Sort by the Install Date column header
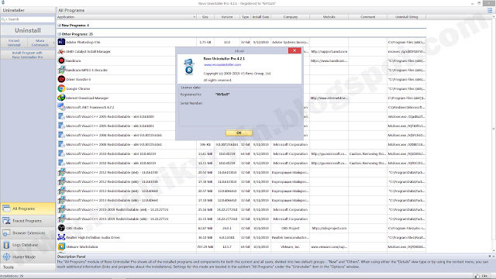This screenshot has height=279, width=496. 260,17
